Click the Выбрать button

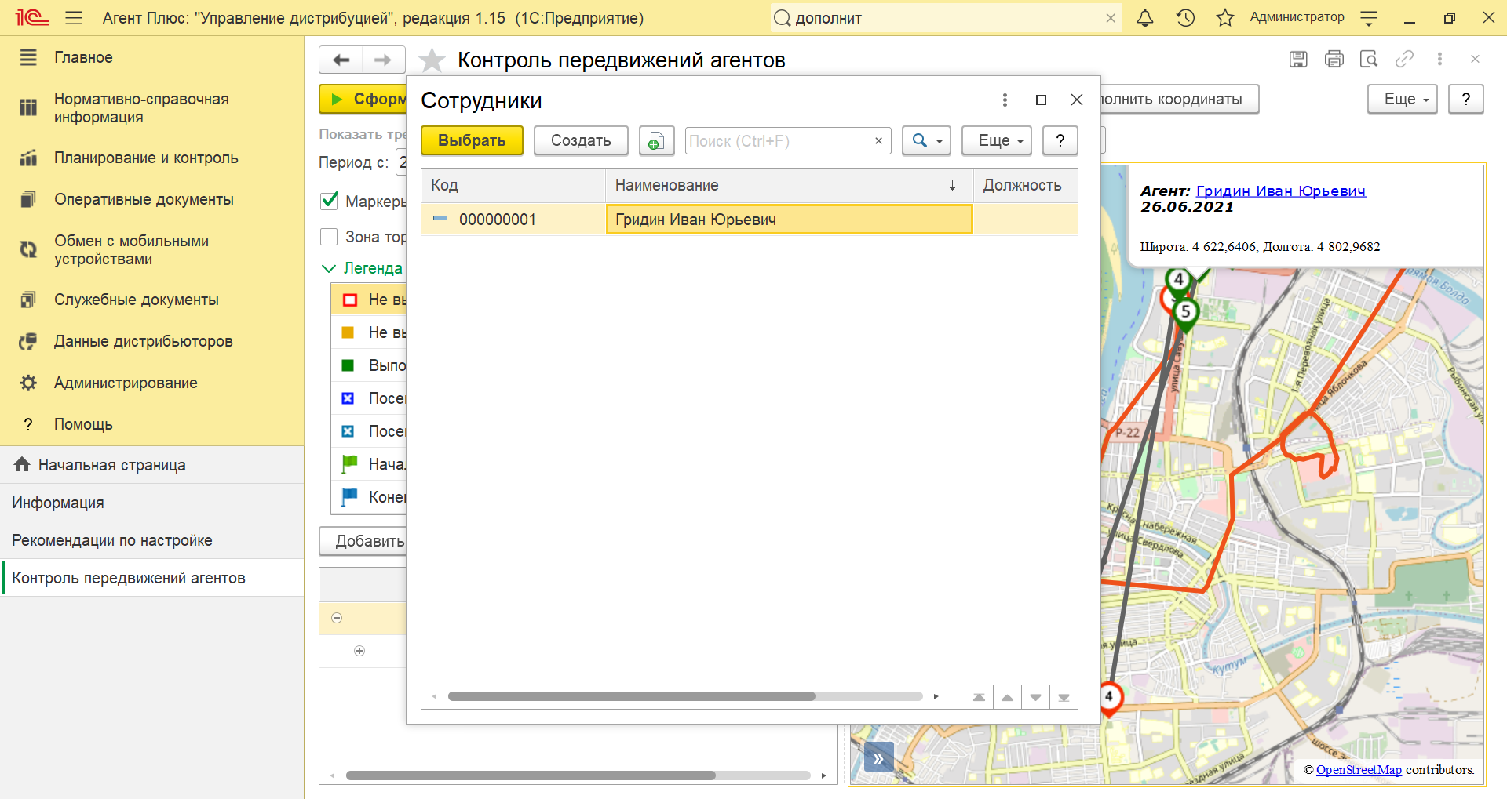coord(472,140)
